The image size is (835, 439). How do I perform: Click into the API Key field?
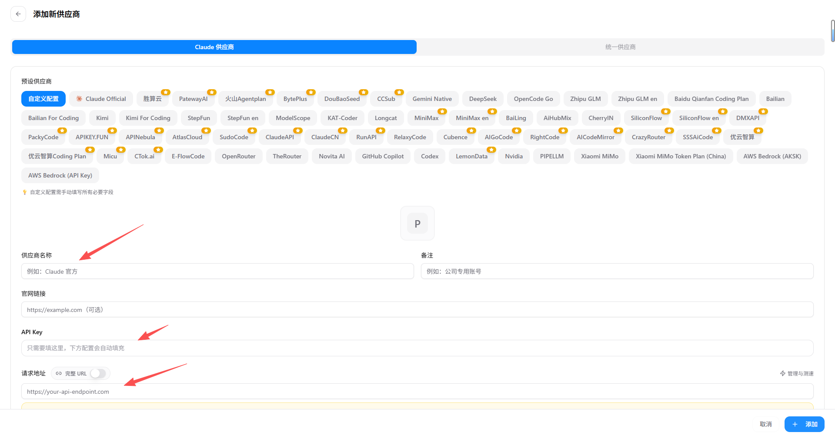[417, 348]
